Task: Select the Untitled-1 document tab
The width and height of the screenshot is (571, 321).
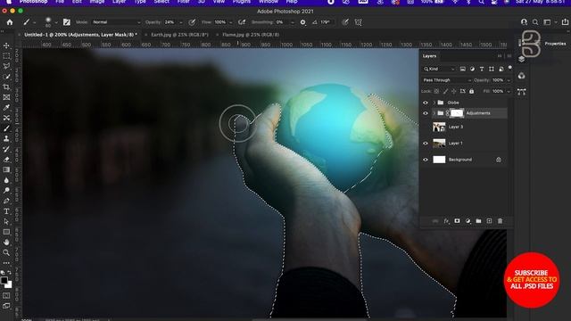Action: tap(80, 35)
